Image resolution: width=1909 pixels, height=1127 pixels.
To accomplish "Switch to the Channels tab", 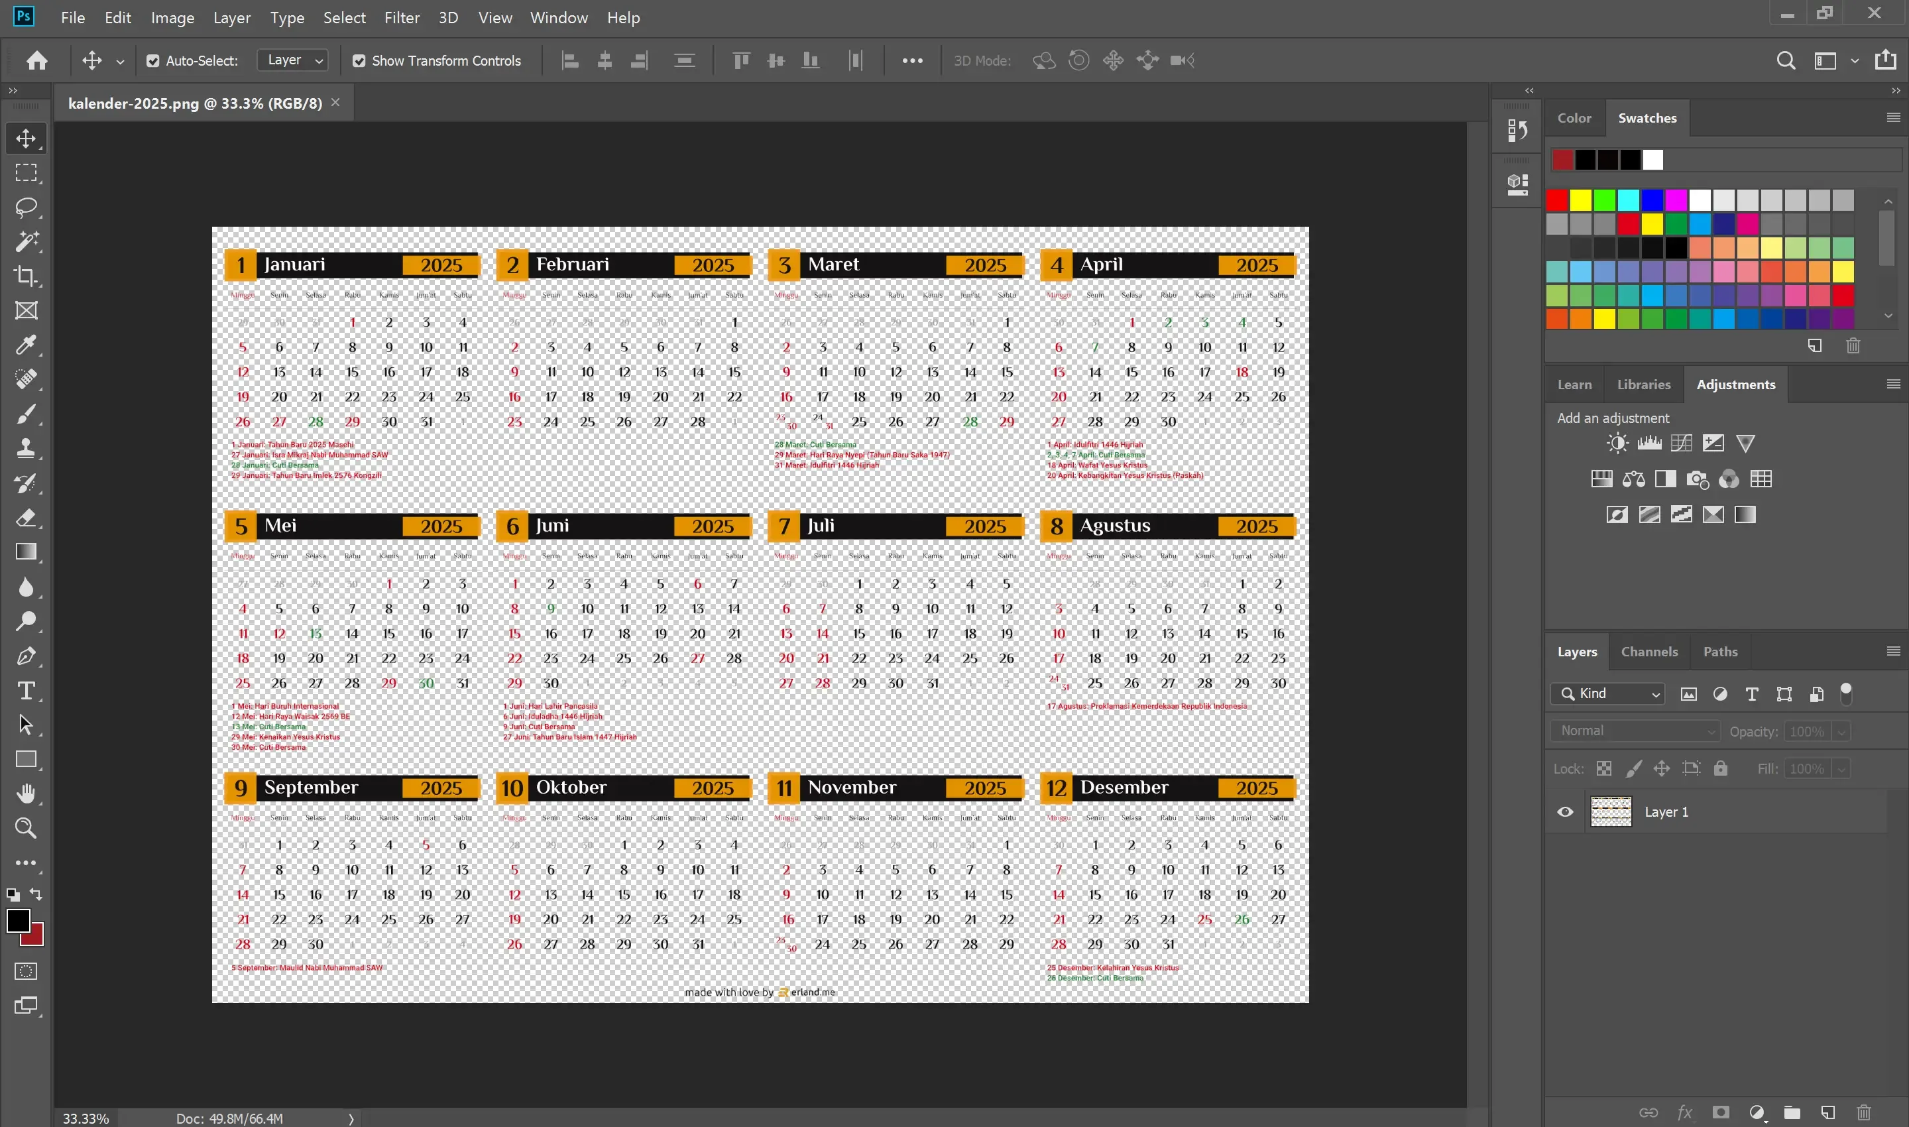I will tap(1649, 652).
